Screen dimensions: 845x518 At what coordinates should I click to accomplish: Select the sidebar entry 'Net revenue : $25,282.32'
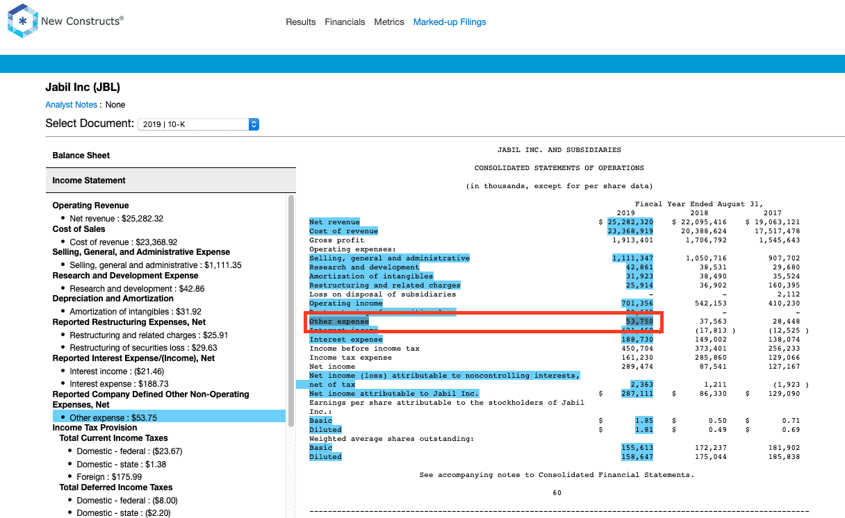(x=117, y=219)
